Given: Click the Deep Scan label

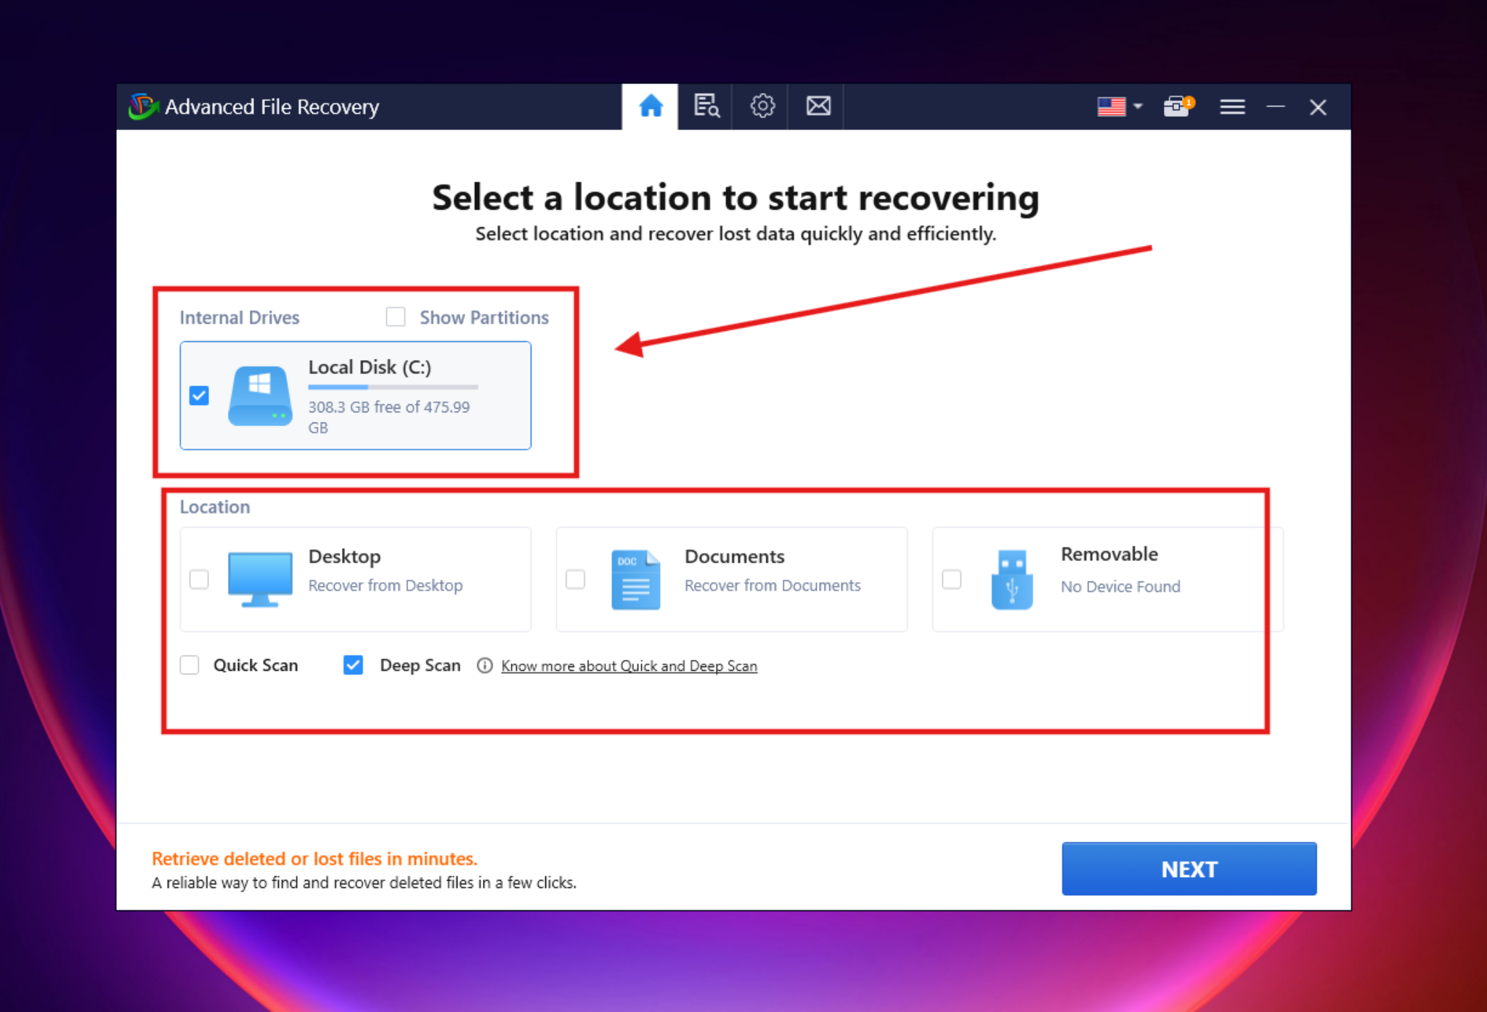Looking at the screenshot, I should [x=420, y=665].
